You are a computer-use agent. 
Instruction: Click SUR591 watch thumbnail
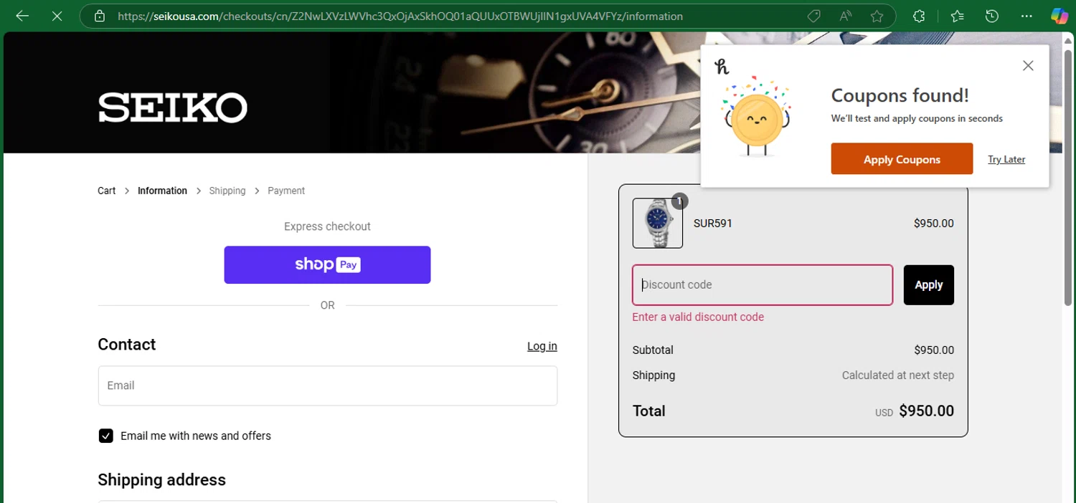(x=658, y=224)
